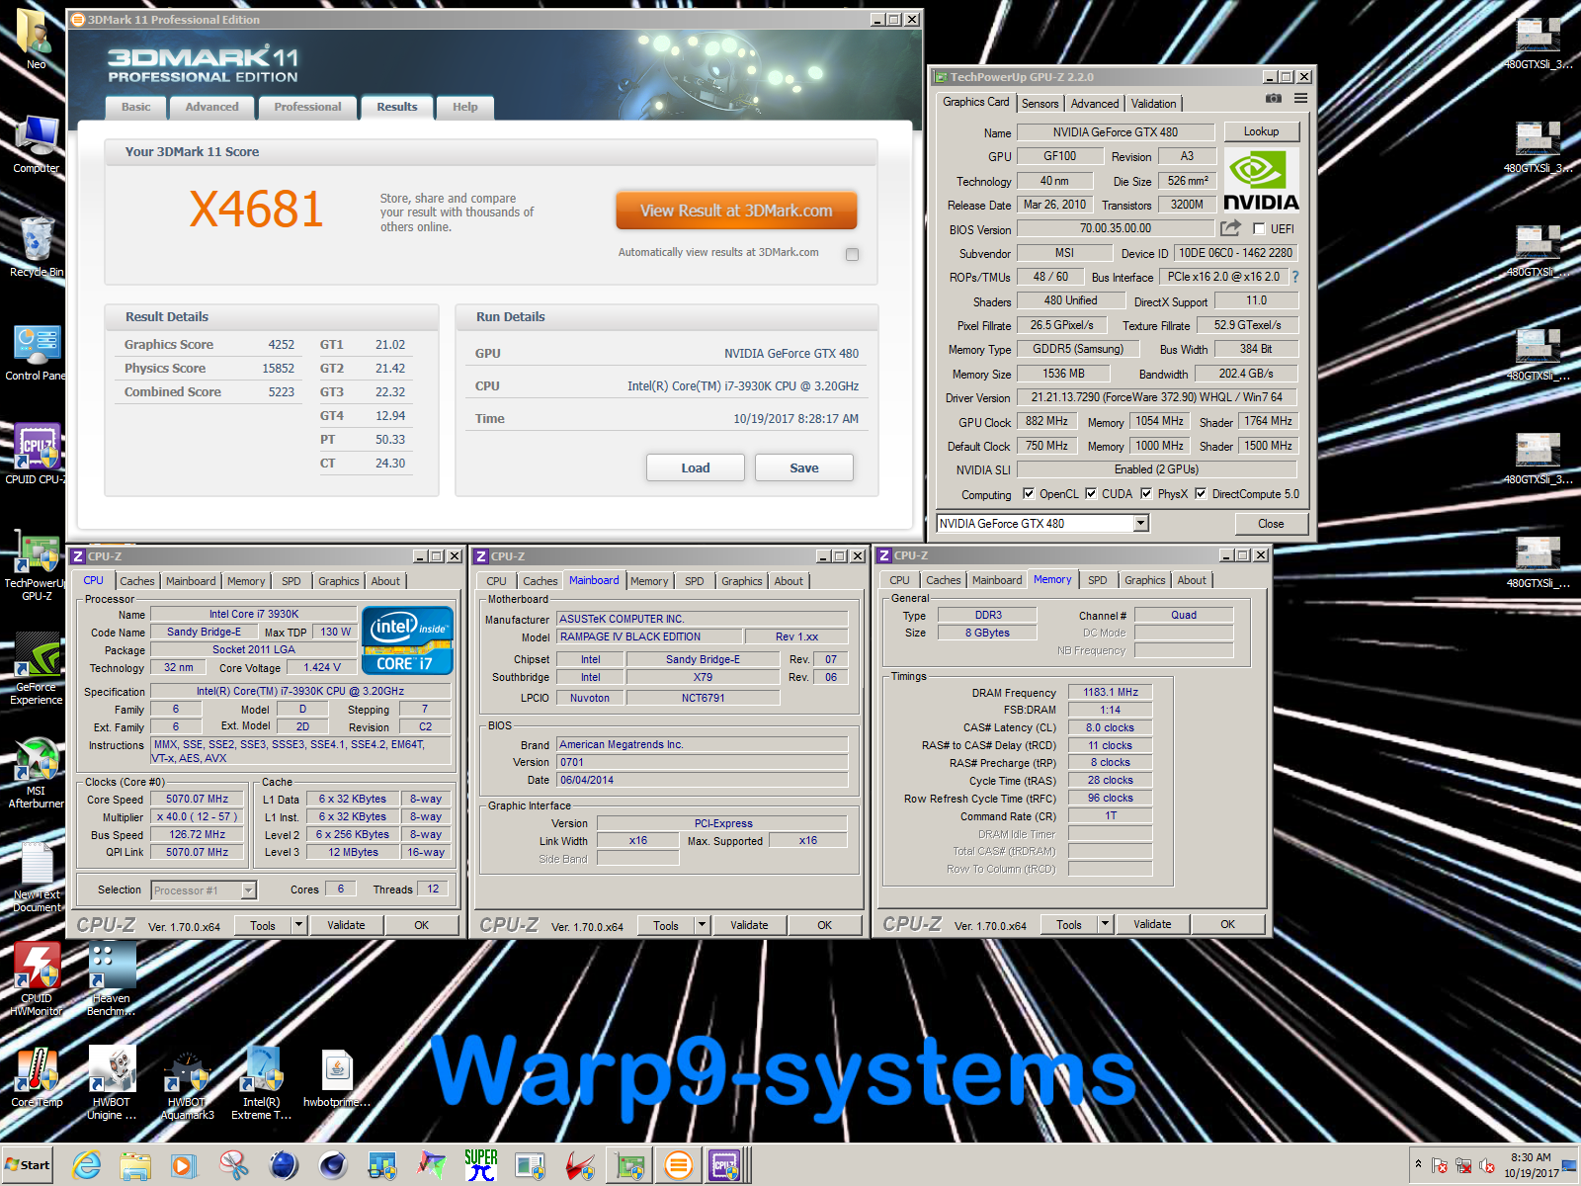Click Validate in the CPU-Z Memory window
Viewport: 1581px width, 1186px height.
point(1152,924)
